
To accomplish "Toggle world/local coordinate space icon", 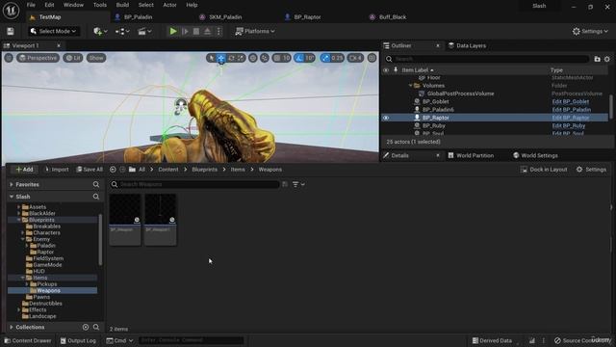I will [x=252, y=58].
